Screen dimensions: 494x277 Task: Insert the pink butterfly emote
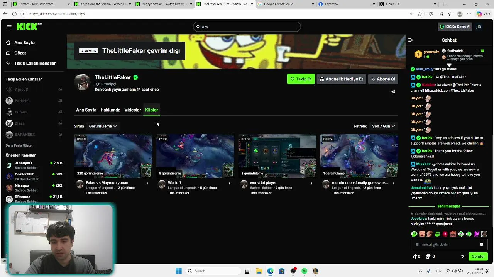pos(477,234)
